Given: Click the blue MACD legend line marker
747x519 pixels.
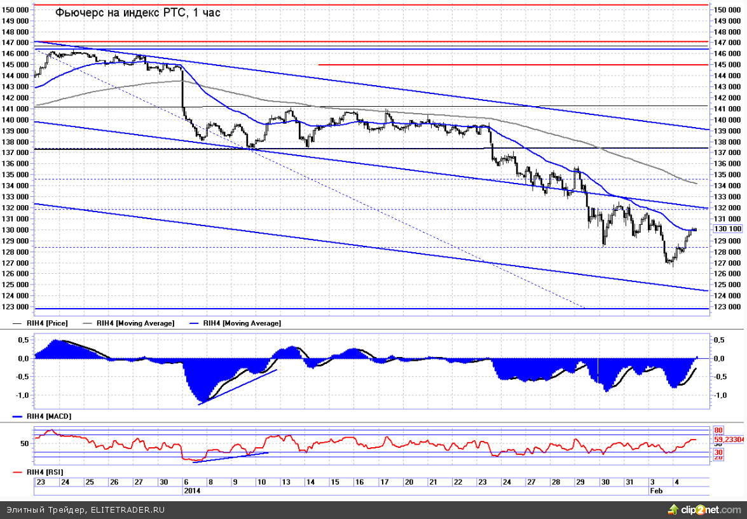Looking at the screenshot, I should 17,417.
